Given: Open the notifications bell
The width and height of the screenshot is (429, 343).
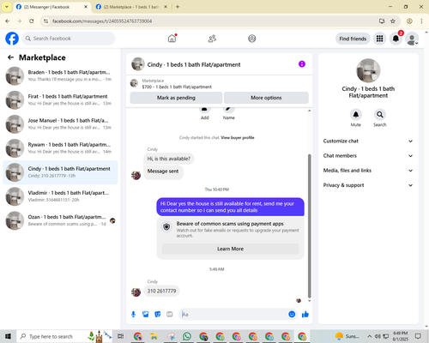Looking at the screenshot, I should [x=396, y=39].
